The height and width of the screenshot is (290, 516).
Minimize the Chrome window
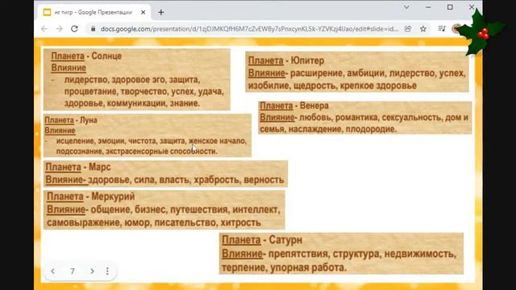coord(428,7)
